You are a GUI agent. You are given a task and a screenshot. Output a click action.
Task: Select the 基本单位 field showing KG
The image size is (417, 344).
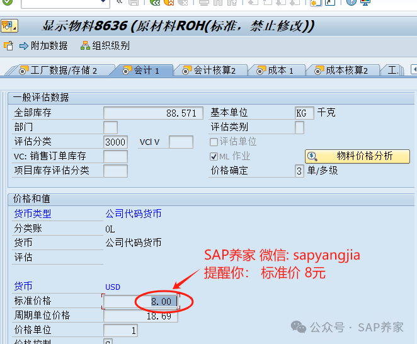click(x=304, y=113)
